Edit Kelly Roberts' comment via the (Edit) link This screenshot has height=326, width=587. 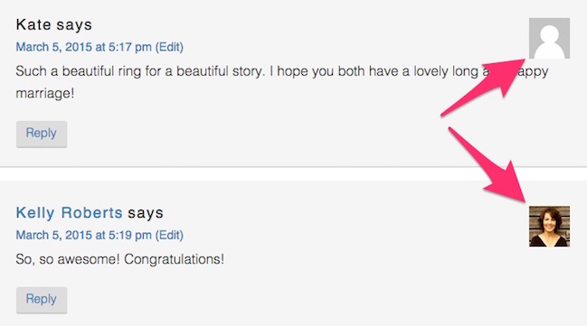click(169, 235)
